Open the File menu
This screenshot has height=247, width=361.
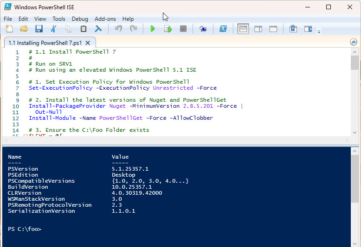click(8, 19)
